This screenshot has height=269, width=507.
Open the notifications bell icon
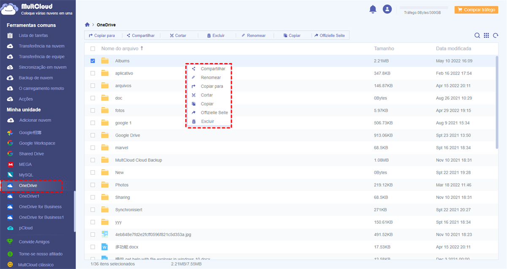373,9
